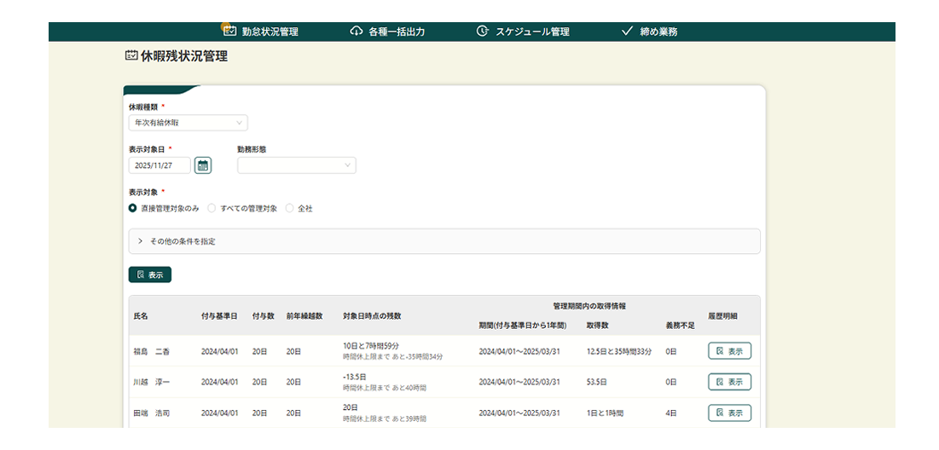Click the 表示対象日 date input field

tap(159, 165)
